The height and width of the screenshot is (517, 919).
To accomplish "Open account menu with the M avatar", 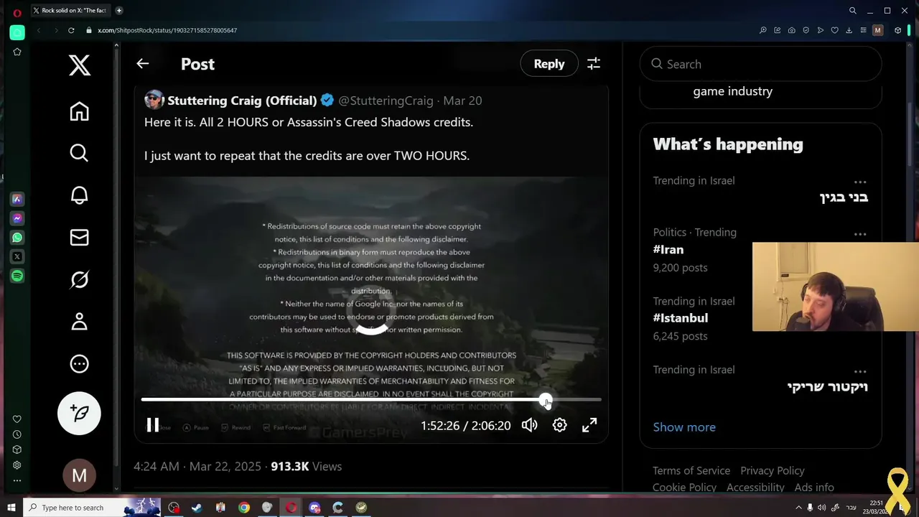I will [x=79, y=475].
